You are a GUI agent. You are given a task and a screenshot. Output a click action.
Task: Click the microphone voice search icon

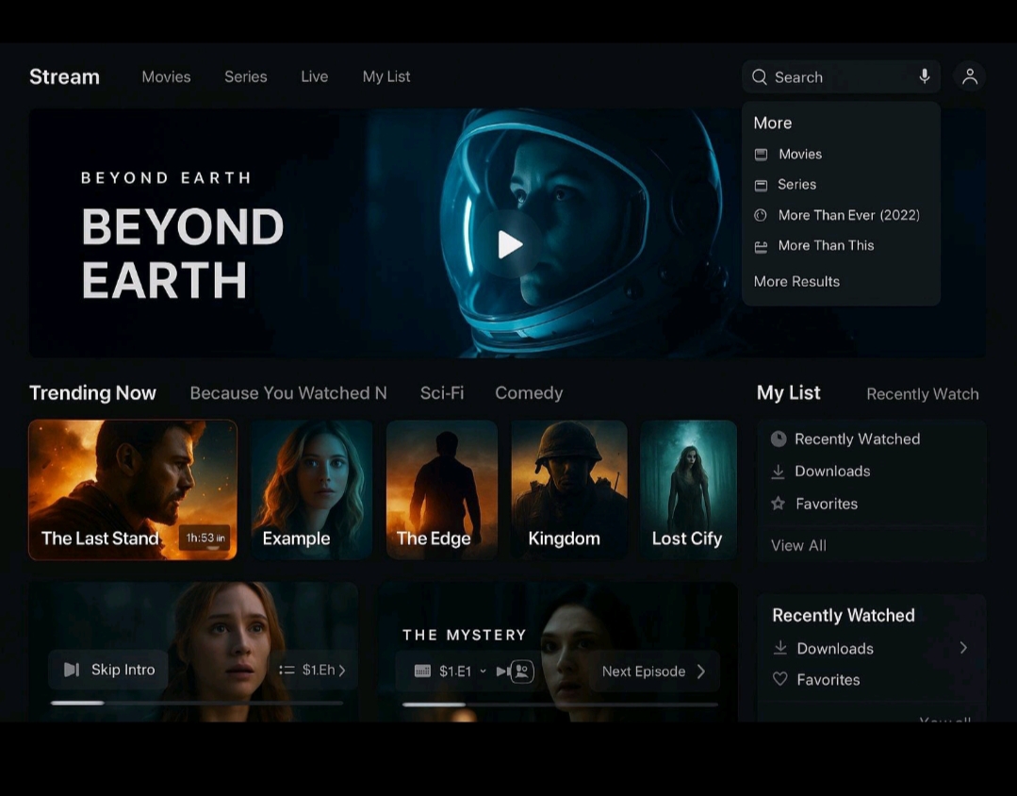[x=924, y=76]
